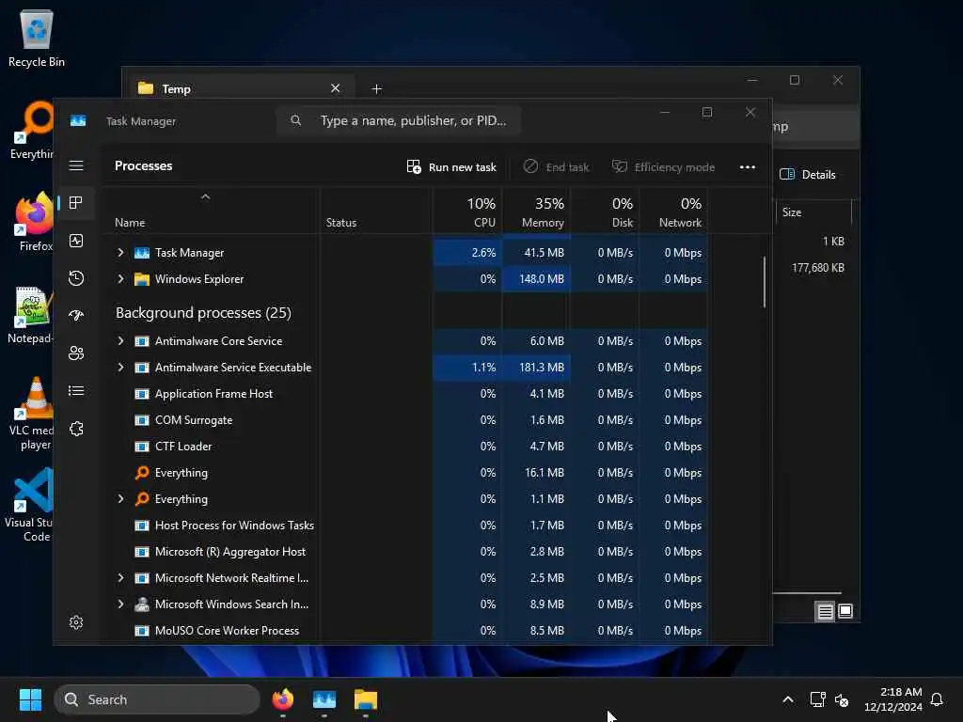The image size is (963, 722).
Task: Switch Explorer to large thumbnails view
Action: (x=845, y=611)
